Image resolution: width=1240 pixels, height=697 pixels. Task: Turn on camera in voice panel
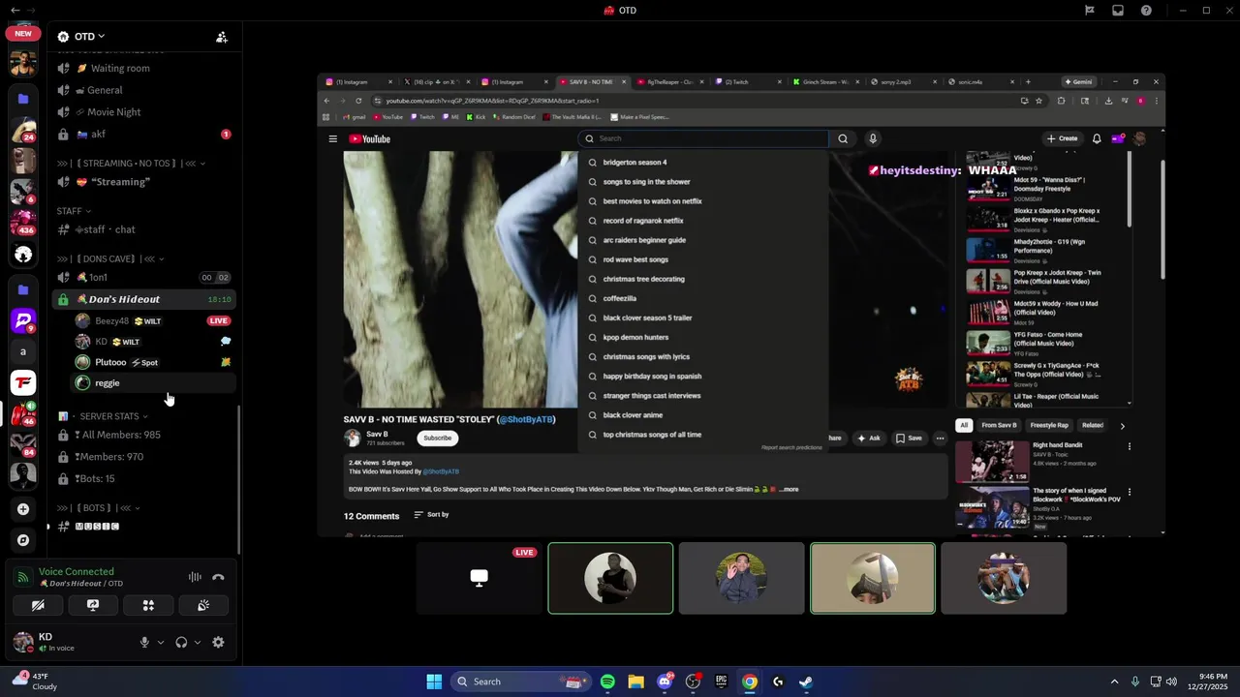tap(38, 605)
